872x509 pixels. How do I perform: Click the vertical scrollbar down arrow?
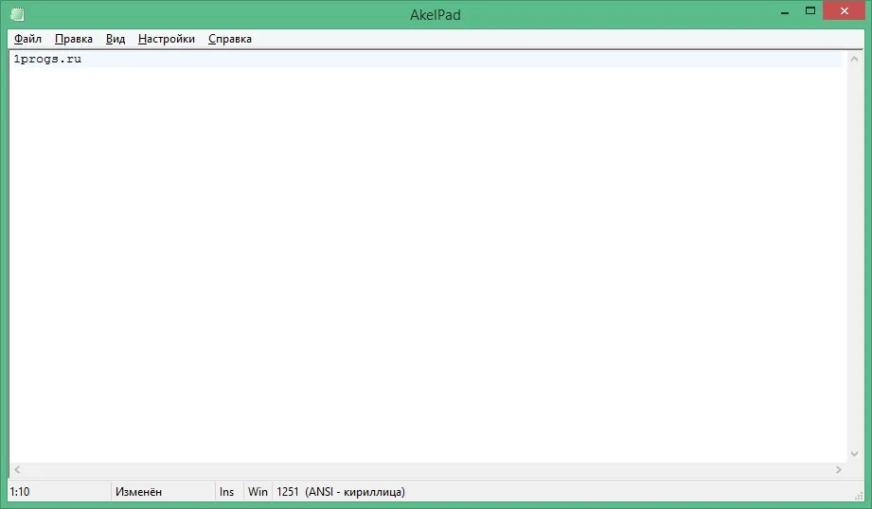point(854,454)
